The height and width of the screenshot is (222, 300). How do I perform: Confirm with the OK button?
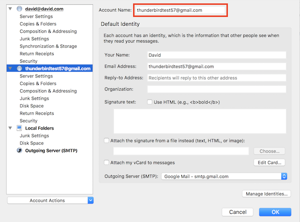tap(275, 212)
